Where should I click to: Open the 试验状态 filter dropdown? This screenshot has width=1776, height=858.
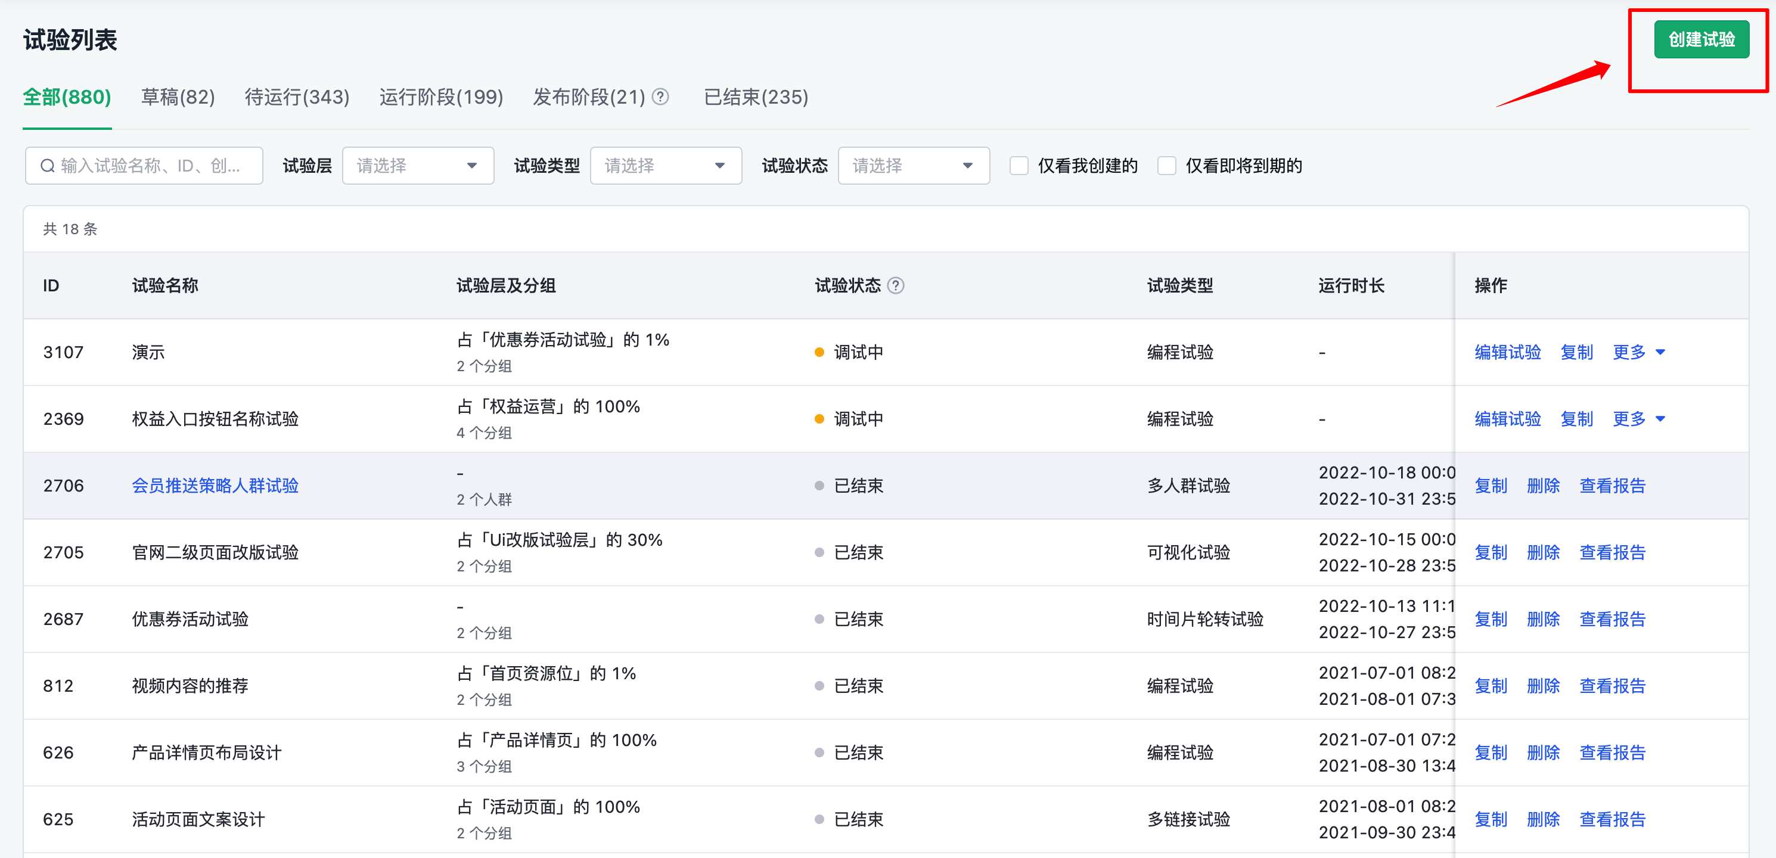[x=913, y=166]
